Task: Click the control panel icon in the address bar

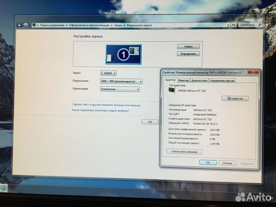Action: (x=34, y=25)
